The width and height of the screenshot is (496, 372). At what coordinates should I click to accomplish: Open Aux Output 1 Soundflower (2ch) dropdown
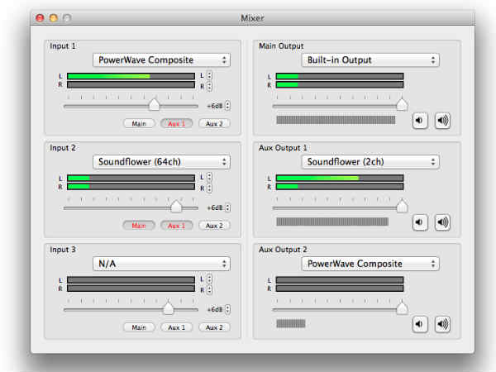click(370, 161)
